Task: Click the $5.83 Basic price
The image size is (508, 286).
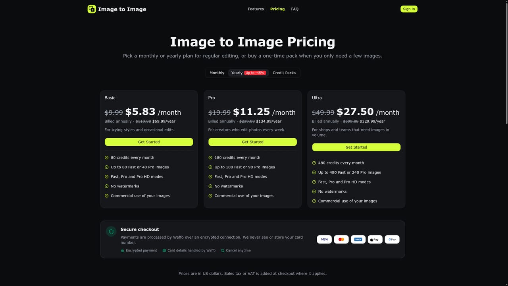Action: 140,112
